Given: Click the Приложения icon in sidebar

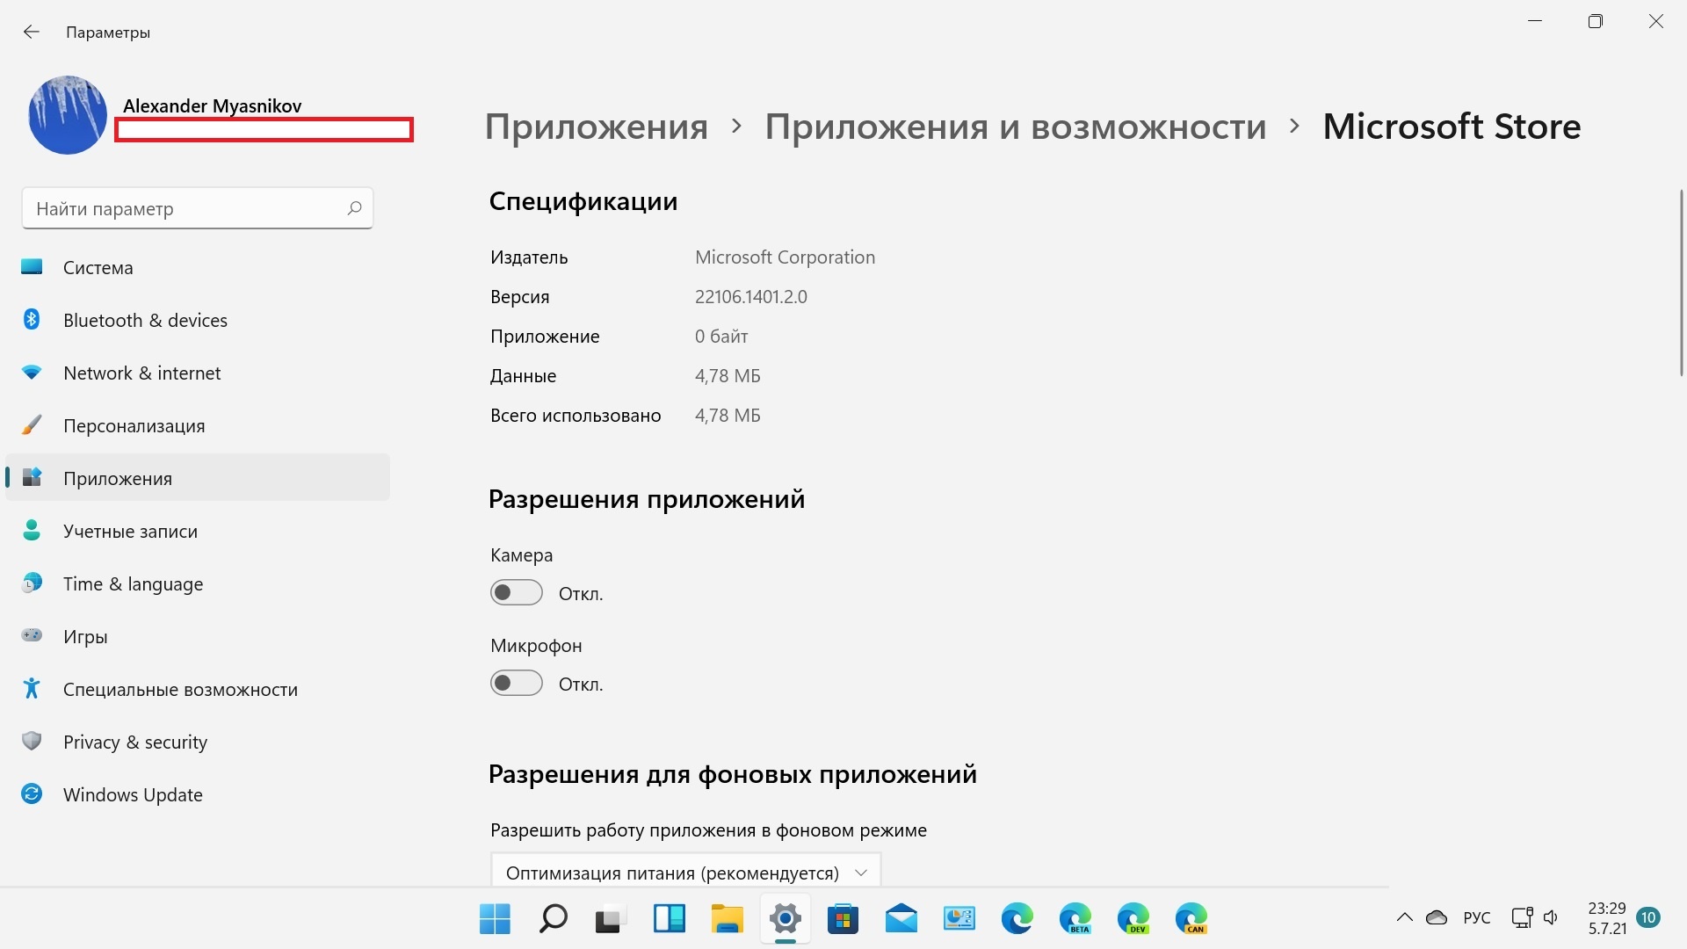Looking at the screenshot, I should [32, 478].
